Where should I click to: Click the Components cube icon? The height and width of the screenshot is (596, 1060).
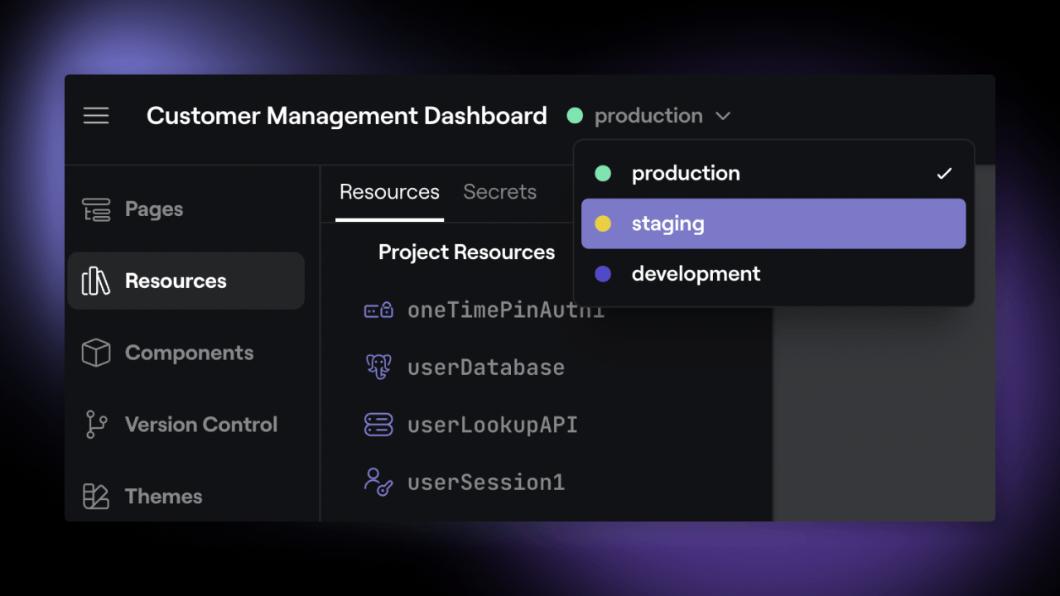point(96,353)
